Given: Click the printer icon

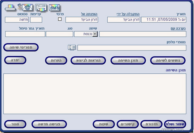Looking at the screenshot, I should tap(10, 8).
